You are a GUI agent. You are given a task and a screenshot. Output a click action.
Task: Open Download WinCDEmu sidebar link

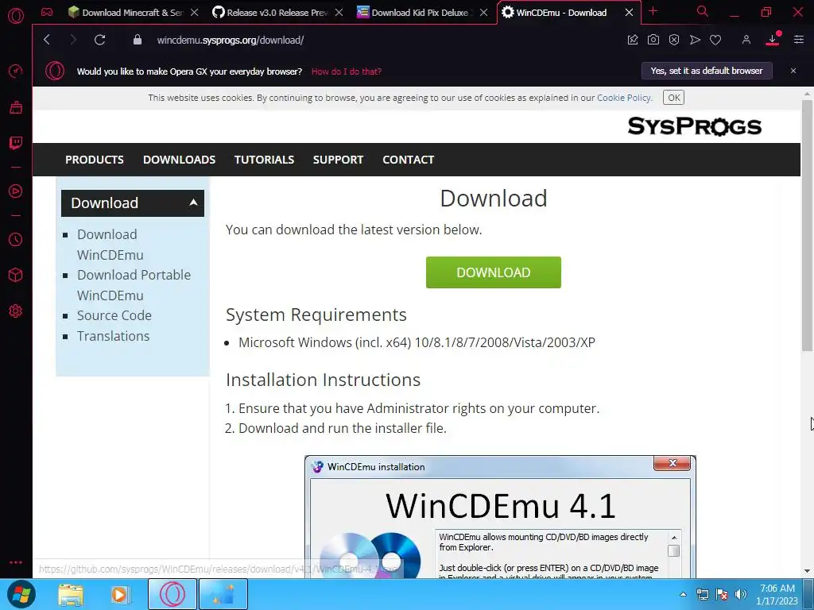tap(110, 245)
